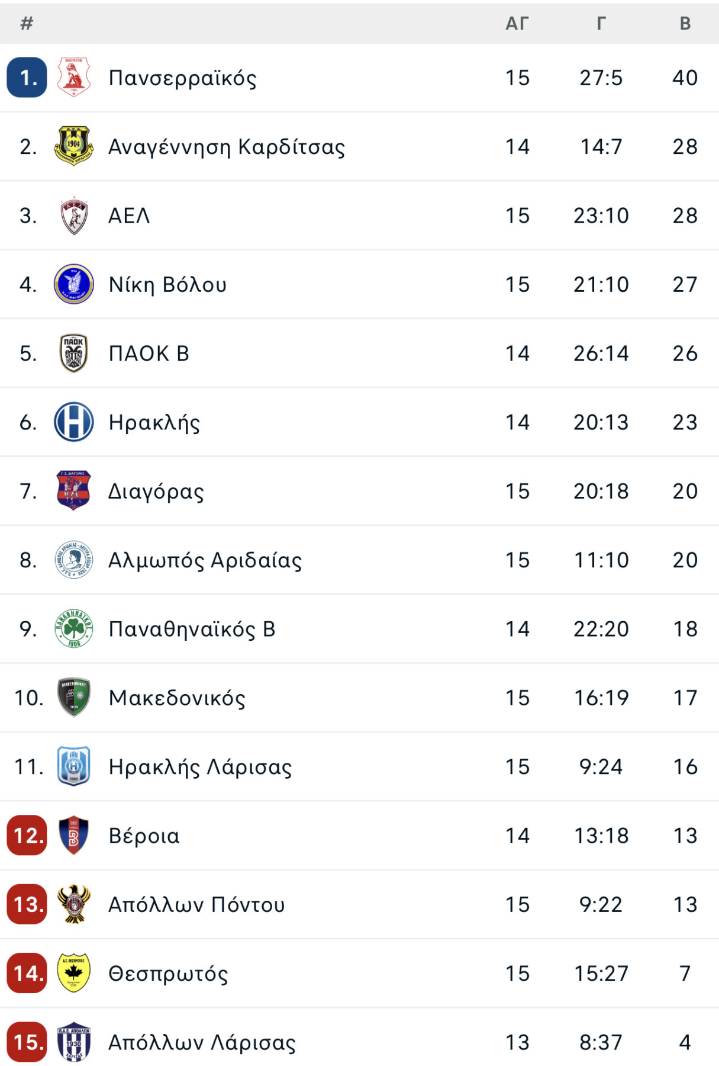Select the Μακεδονικός team name
This screenshot has height=1066, width=719.
click(x=177, y=698)
